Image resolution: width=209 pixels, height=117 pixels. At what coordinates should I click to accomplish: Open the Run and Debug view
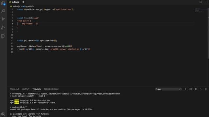point(3,27)
